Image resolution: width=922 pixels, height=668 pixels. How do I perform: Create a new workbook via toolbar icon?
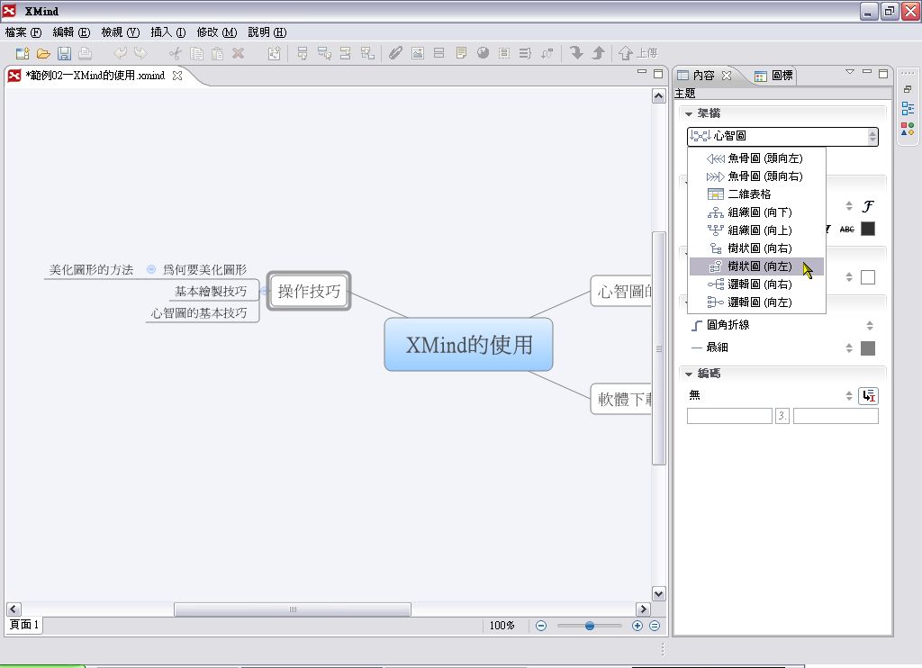(23, 53)
